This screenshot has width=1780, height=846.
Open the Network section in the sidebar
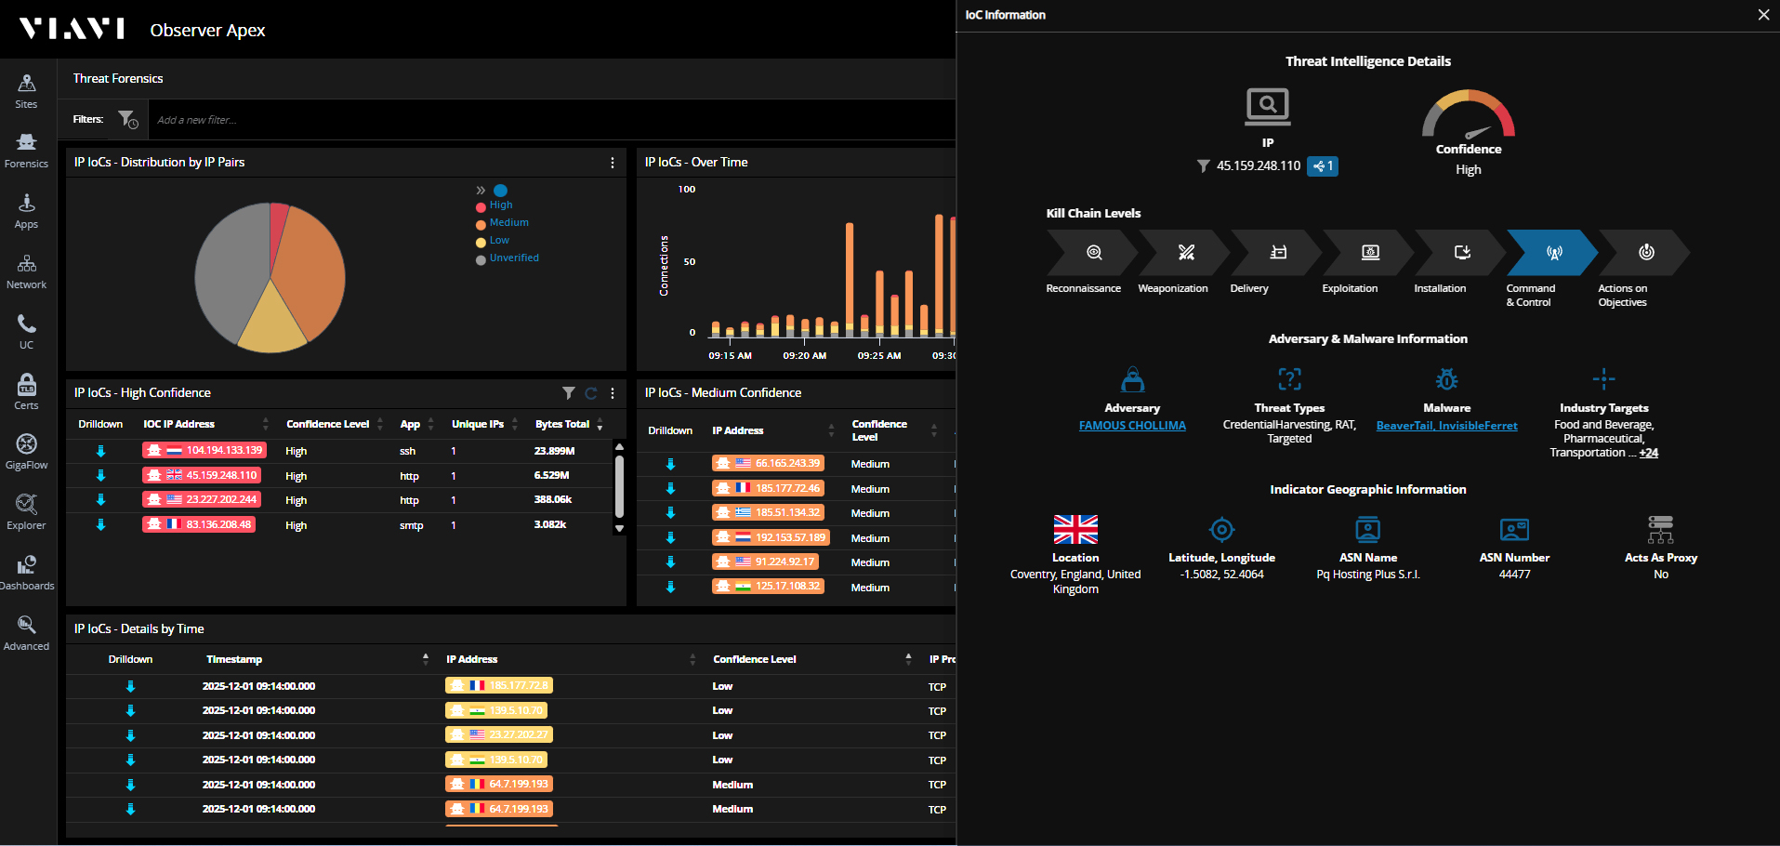[x=26, y=271]
